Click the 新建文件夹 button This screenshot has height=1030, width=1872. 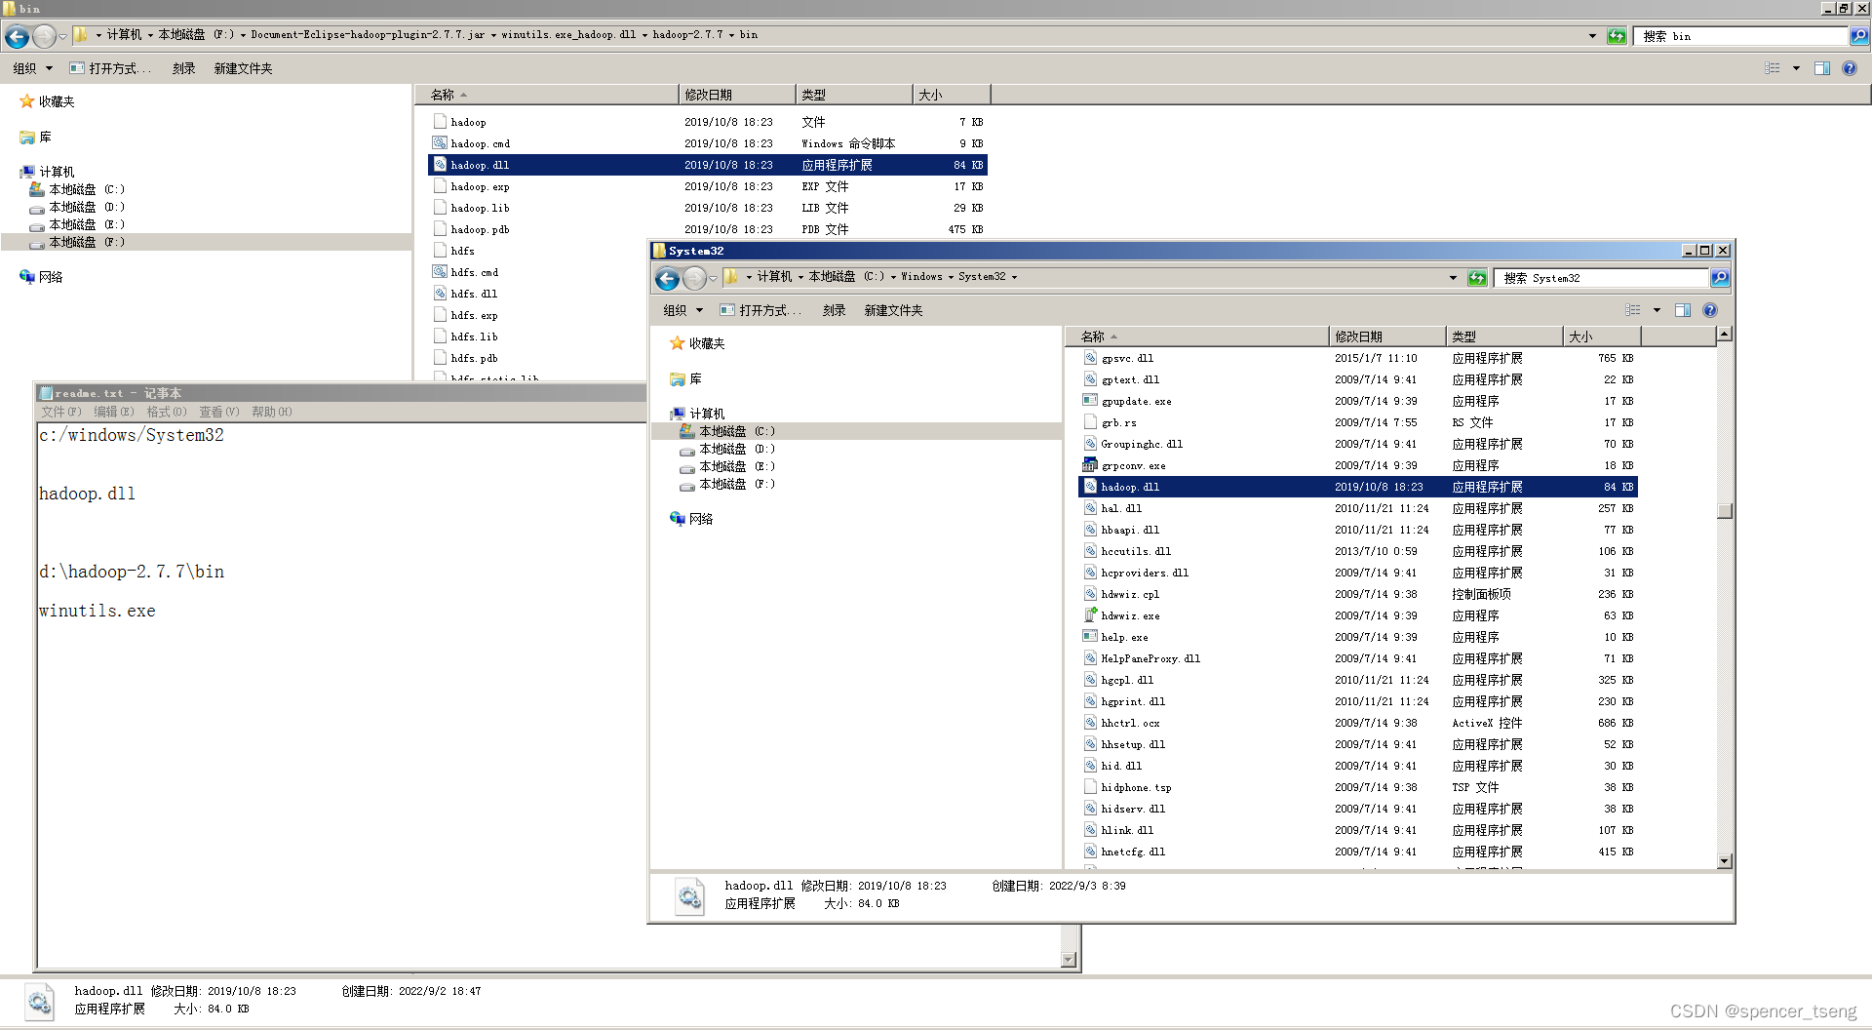[x=242, y=68]
